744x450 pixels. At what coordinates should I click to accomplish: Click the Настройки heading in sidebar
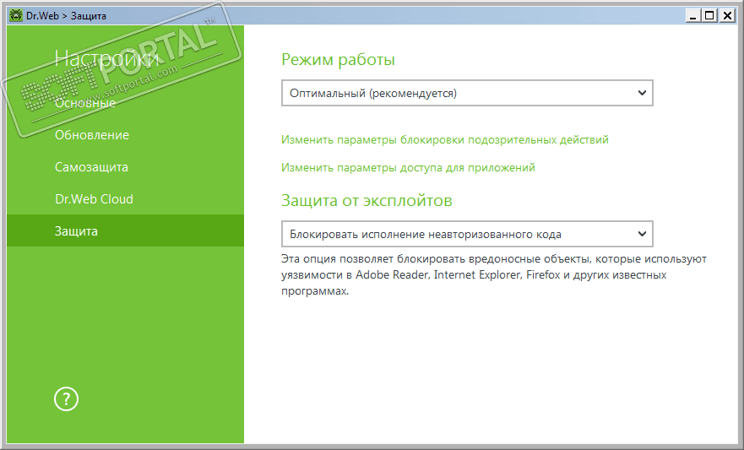click(106, 59)
